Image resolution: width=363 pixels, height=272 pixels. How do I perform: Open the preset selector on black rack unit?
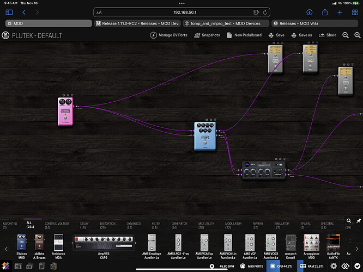(x=264, y=165)
